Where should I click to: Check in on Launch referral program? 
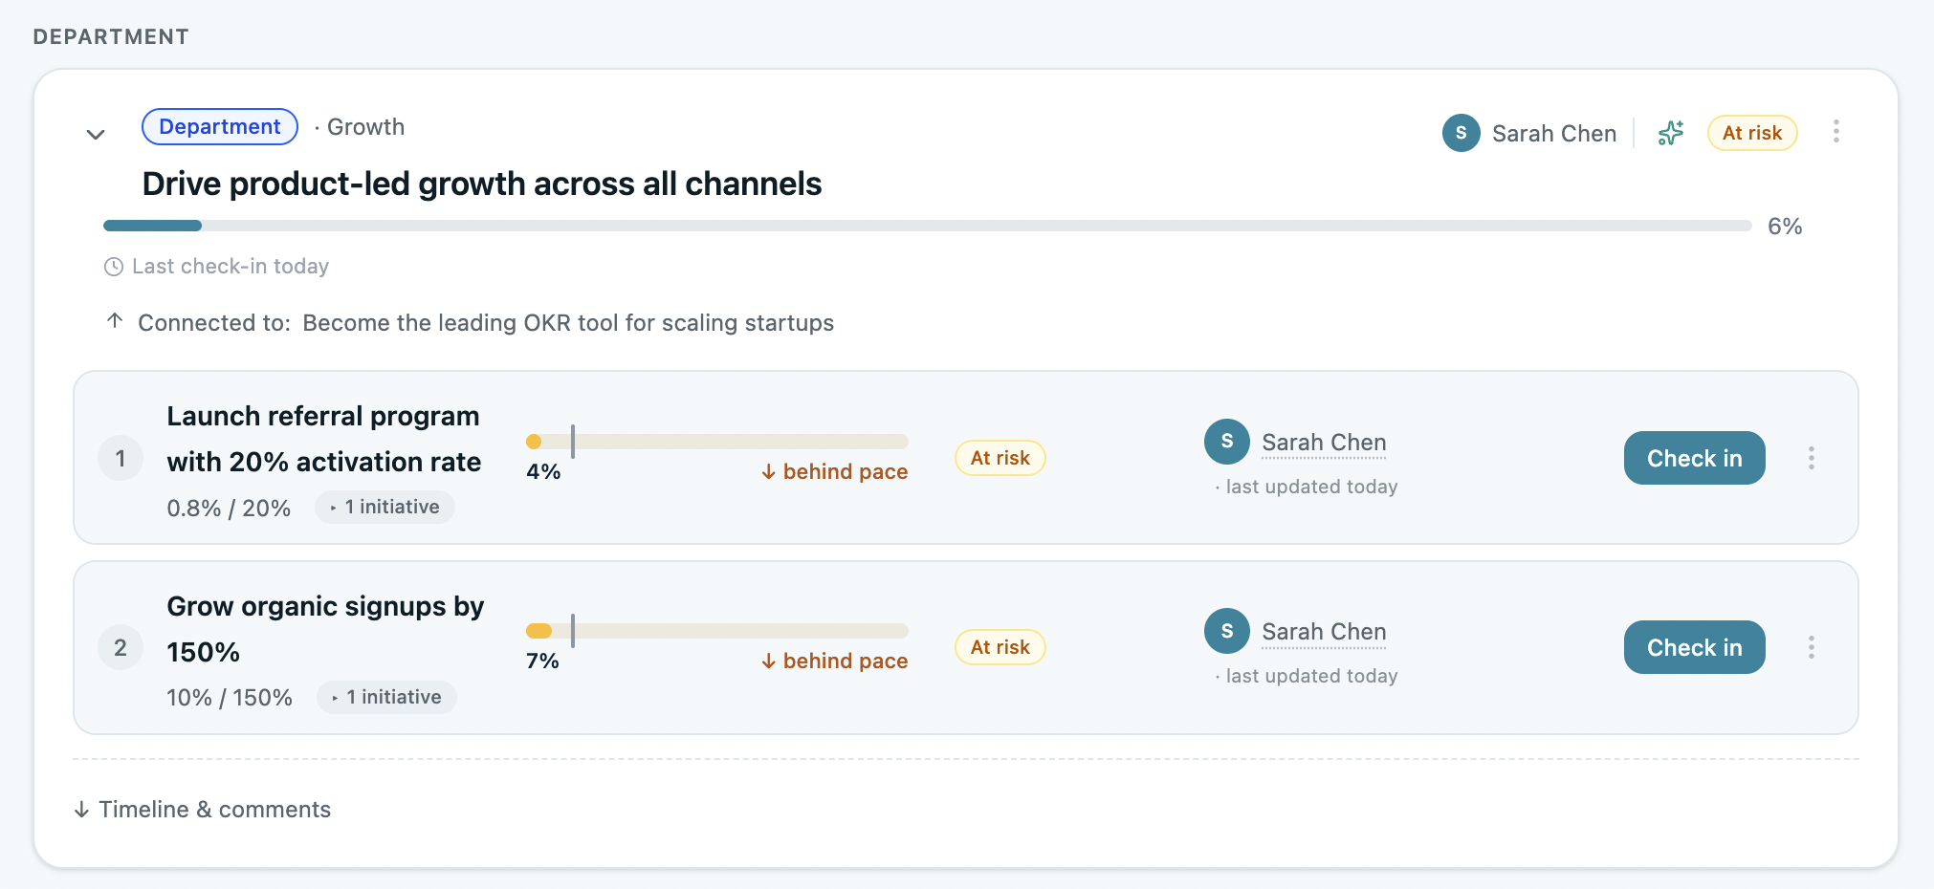click(x=1694, y=458)
